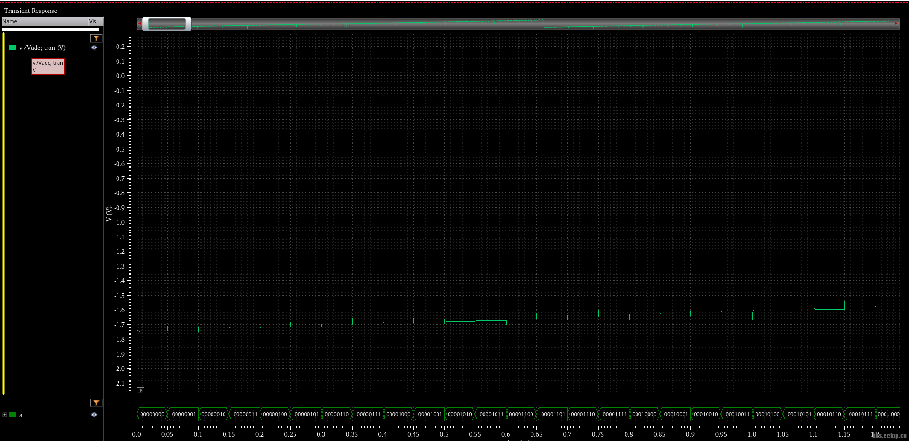Image resolution: width=909 pixels, height=441 pixels.
Task: Toggle visibility eye for signal a
Action: click(94, 415)
